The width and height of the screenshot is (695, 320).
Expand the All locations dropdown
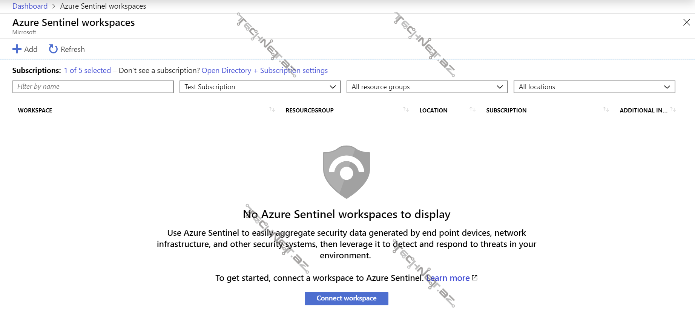tap(594, 87)
